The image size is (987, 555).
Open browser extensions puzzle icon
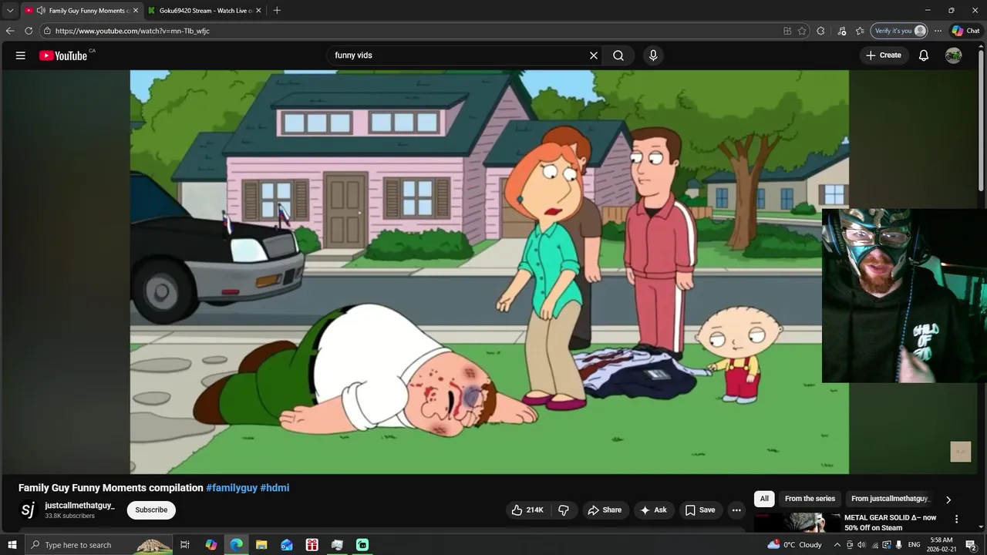tap(820, 31)
